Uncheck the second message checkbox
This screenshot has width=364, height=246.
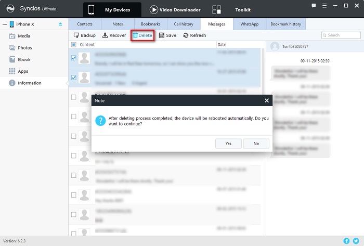point(74,77)
